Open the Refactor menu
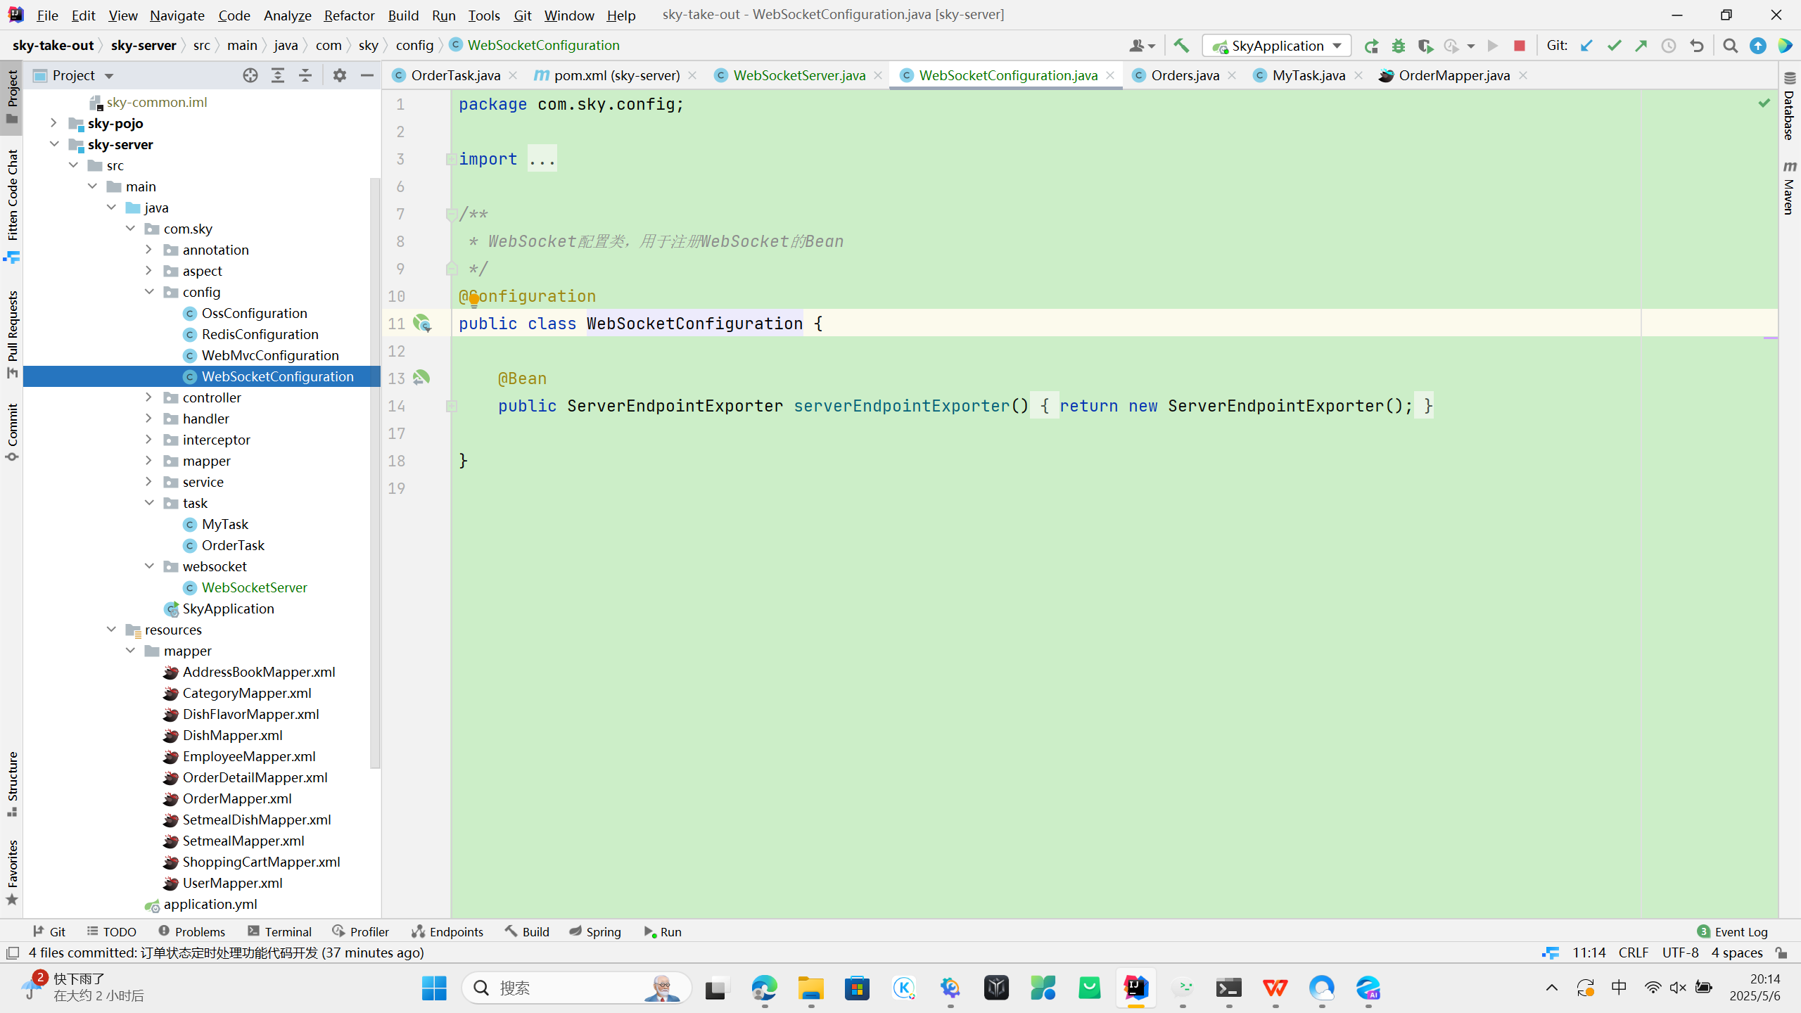Viewport: 1801px width, 1013px height. point(349,15)
